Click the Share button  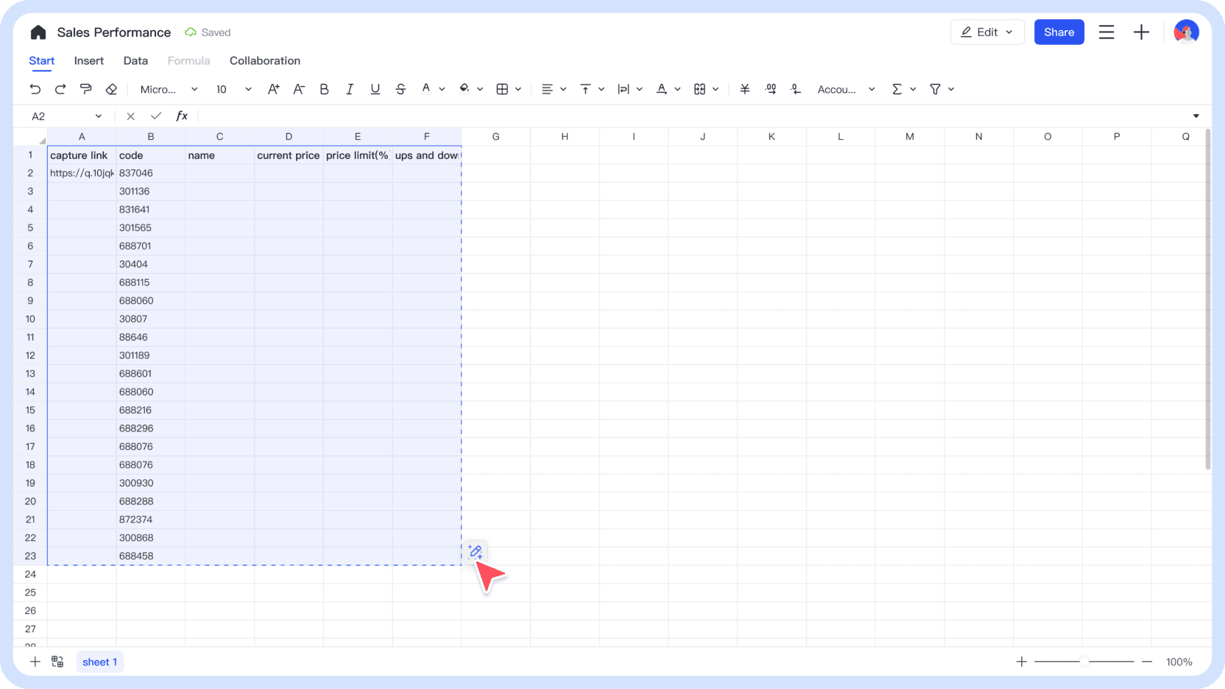coord(1059,32)
